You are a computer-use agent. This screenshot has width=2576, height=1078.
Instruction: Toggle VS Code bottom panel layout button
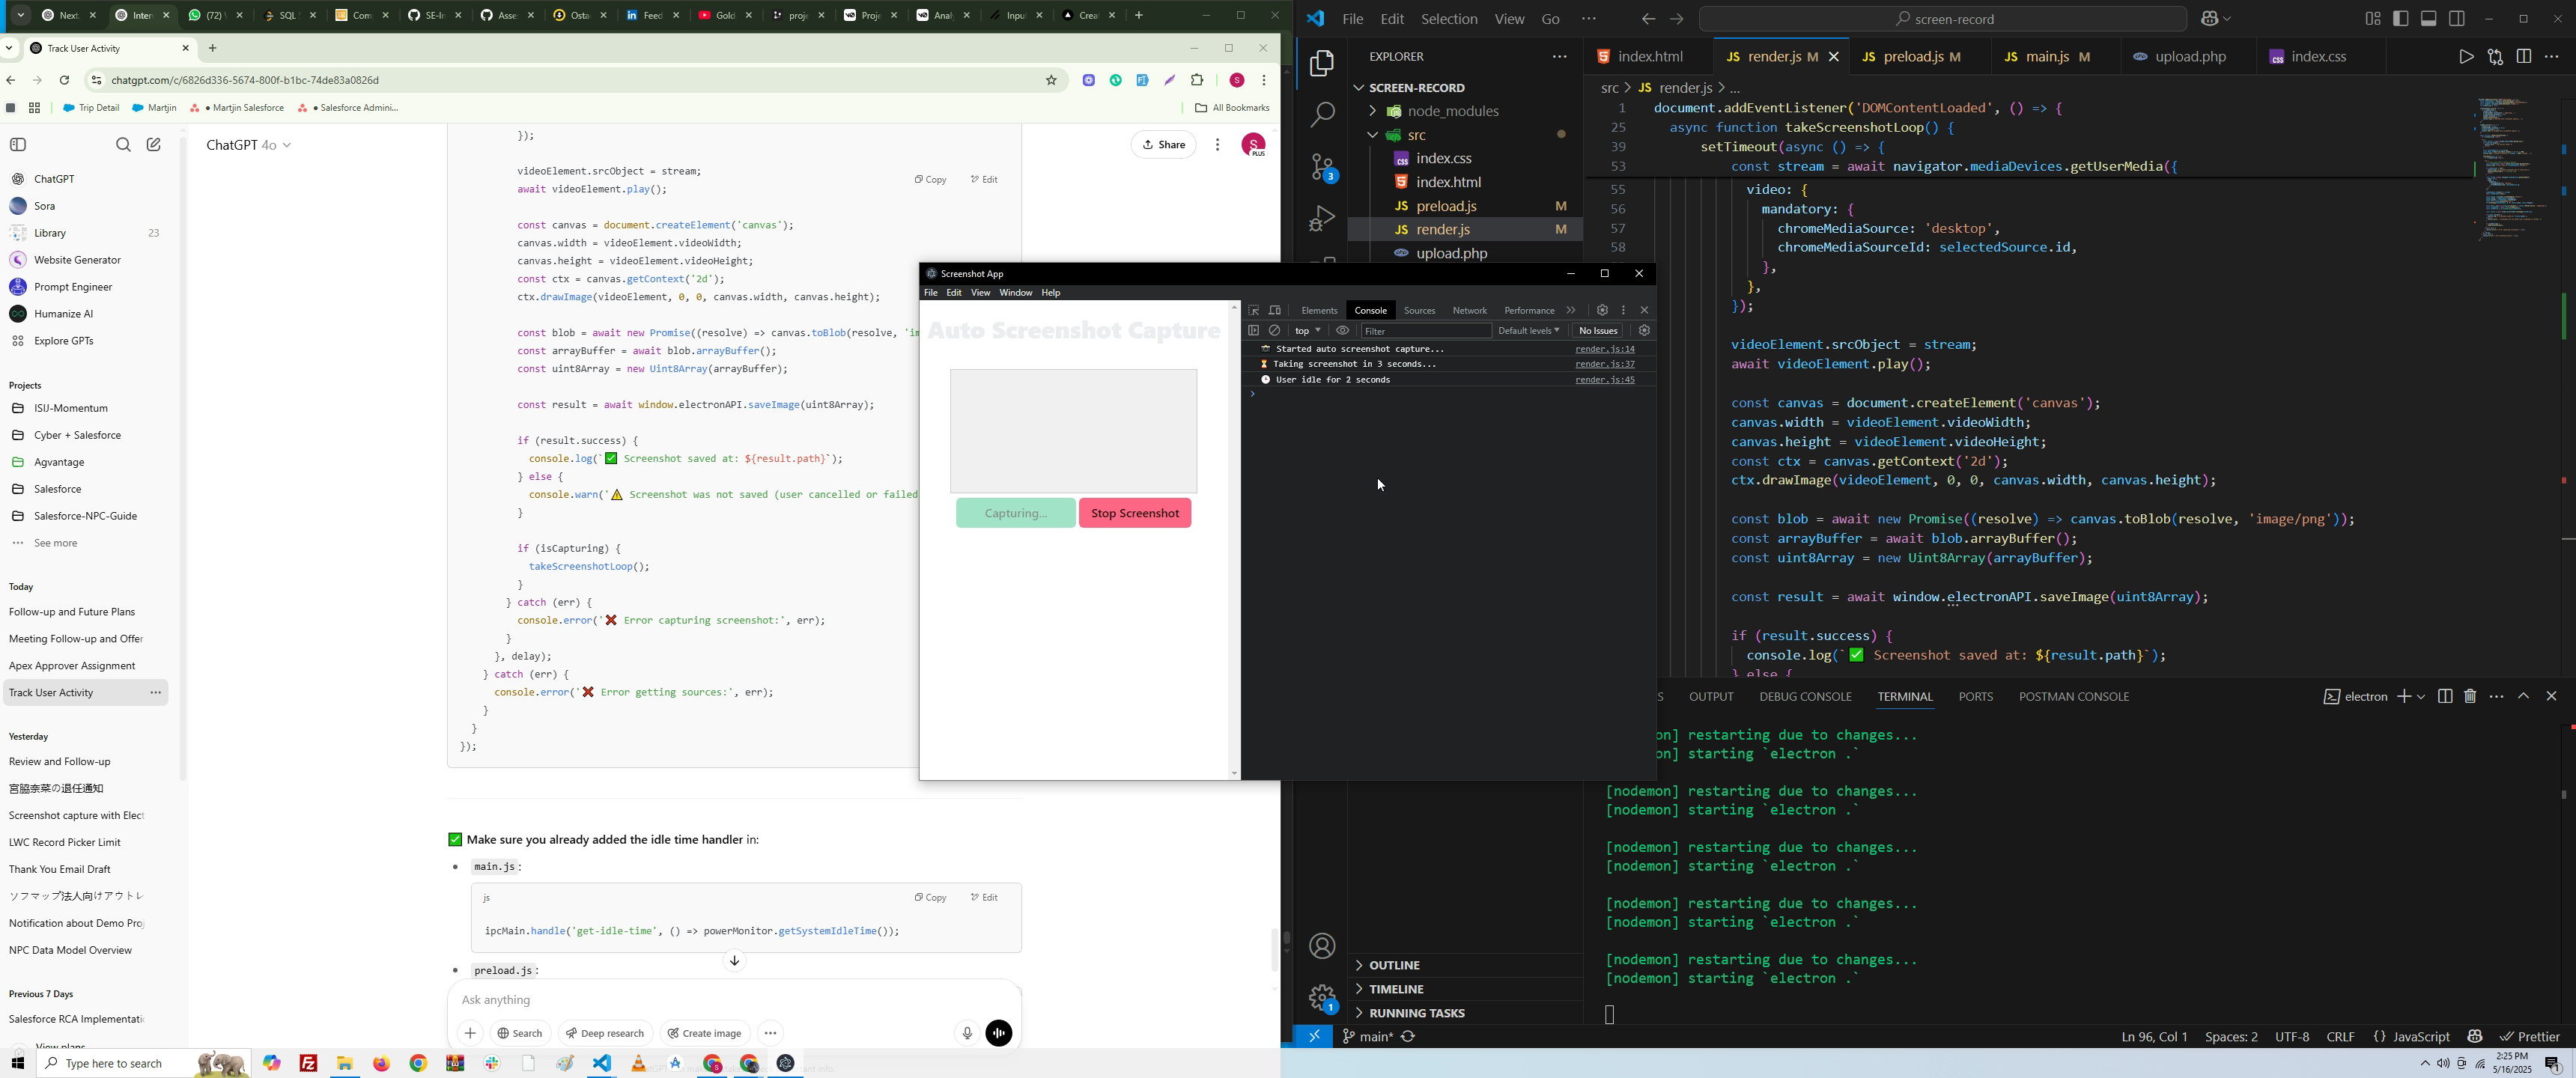pos(2428,19)
